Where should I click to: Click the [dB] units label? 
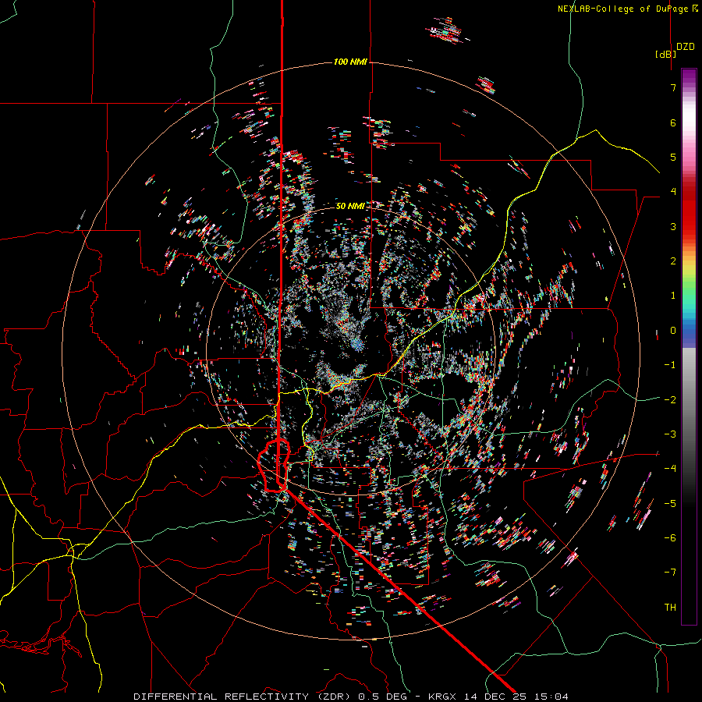(666, 54)
